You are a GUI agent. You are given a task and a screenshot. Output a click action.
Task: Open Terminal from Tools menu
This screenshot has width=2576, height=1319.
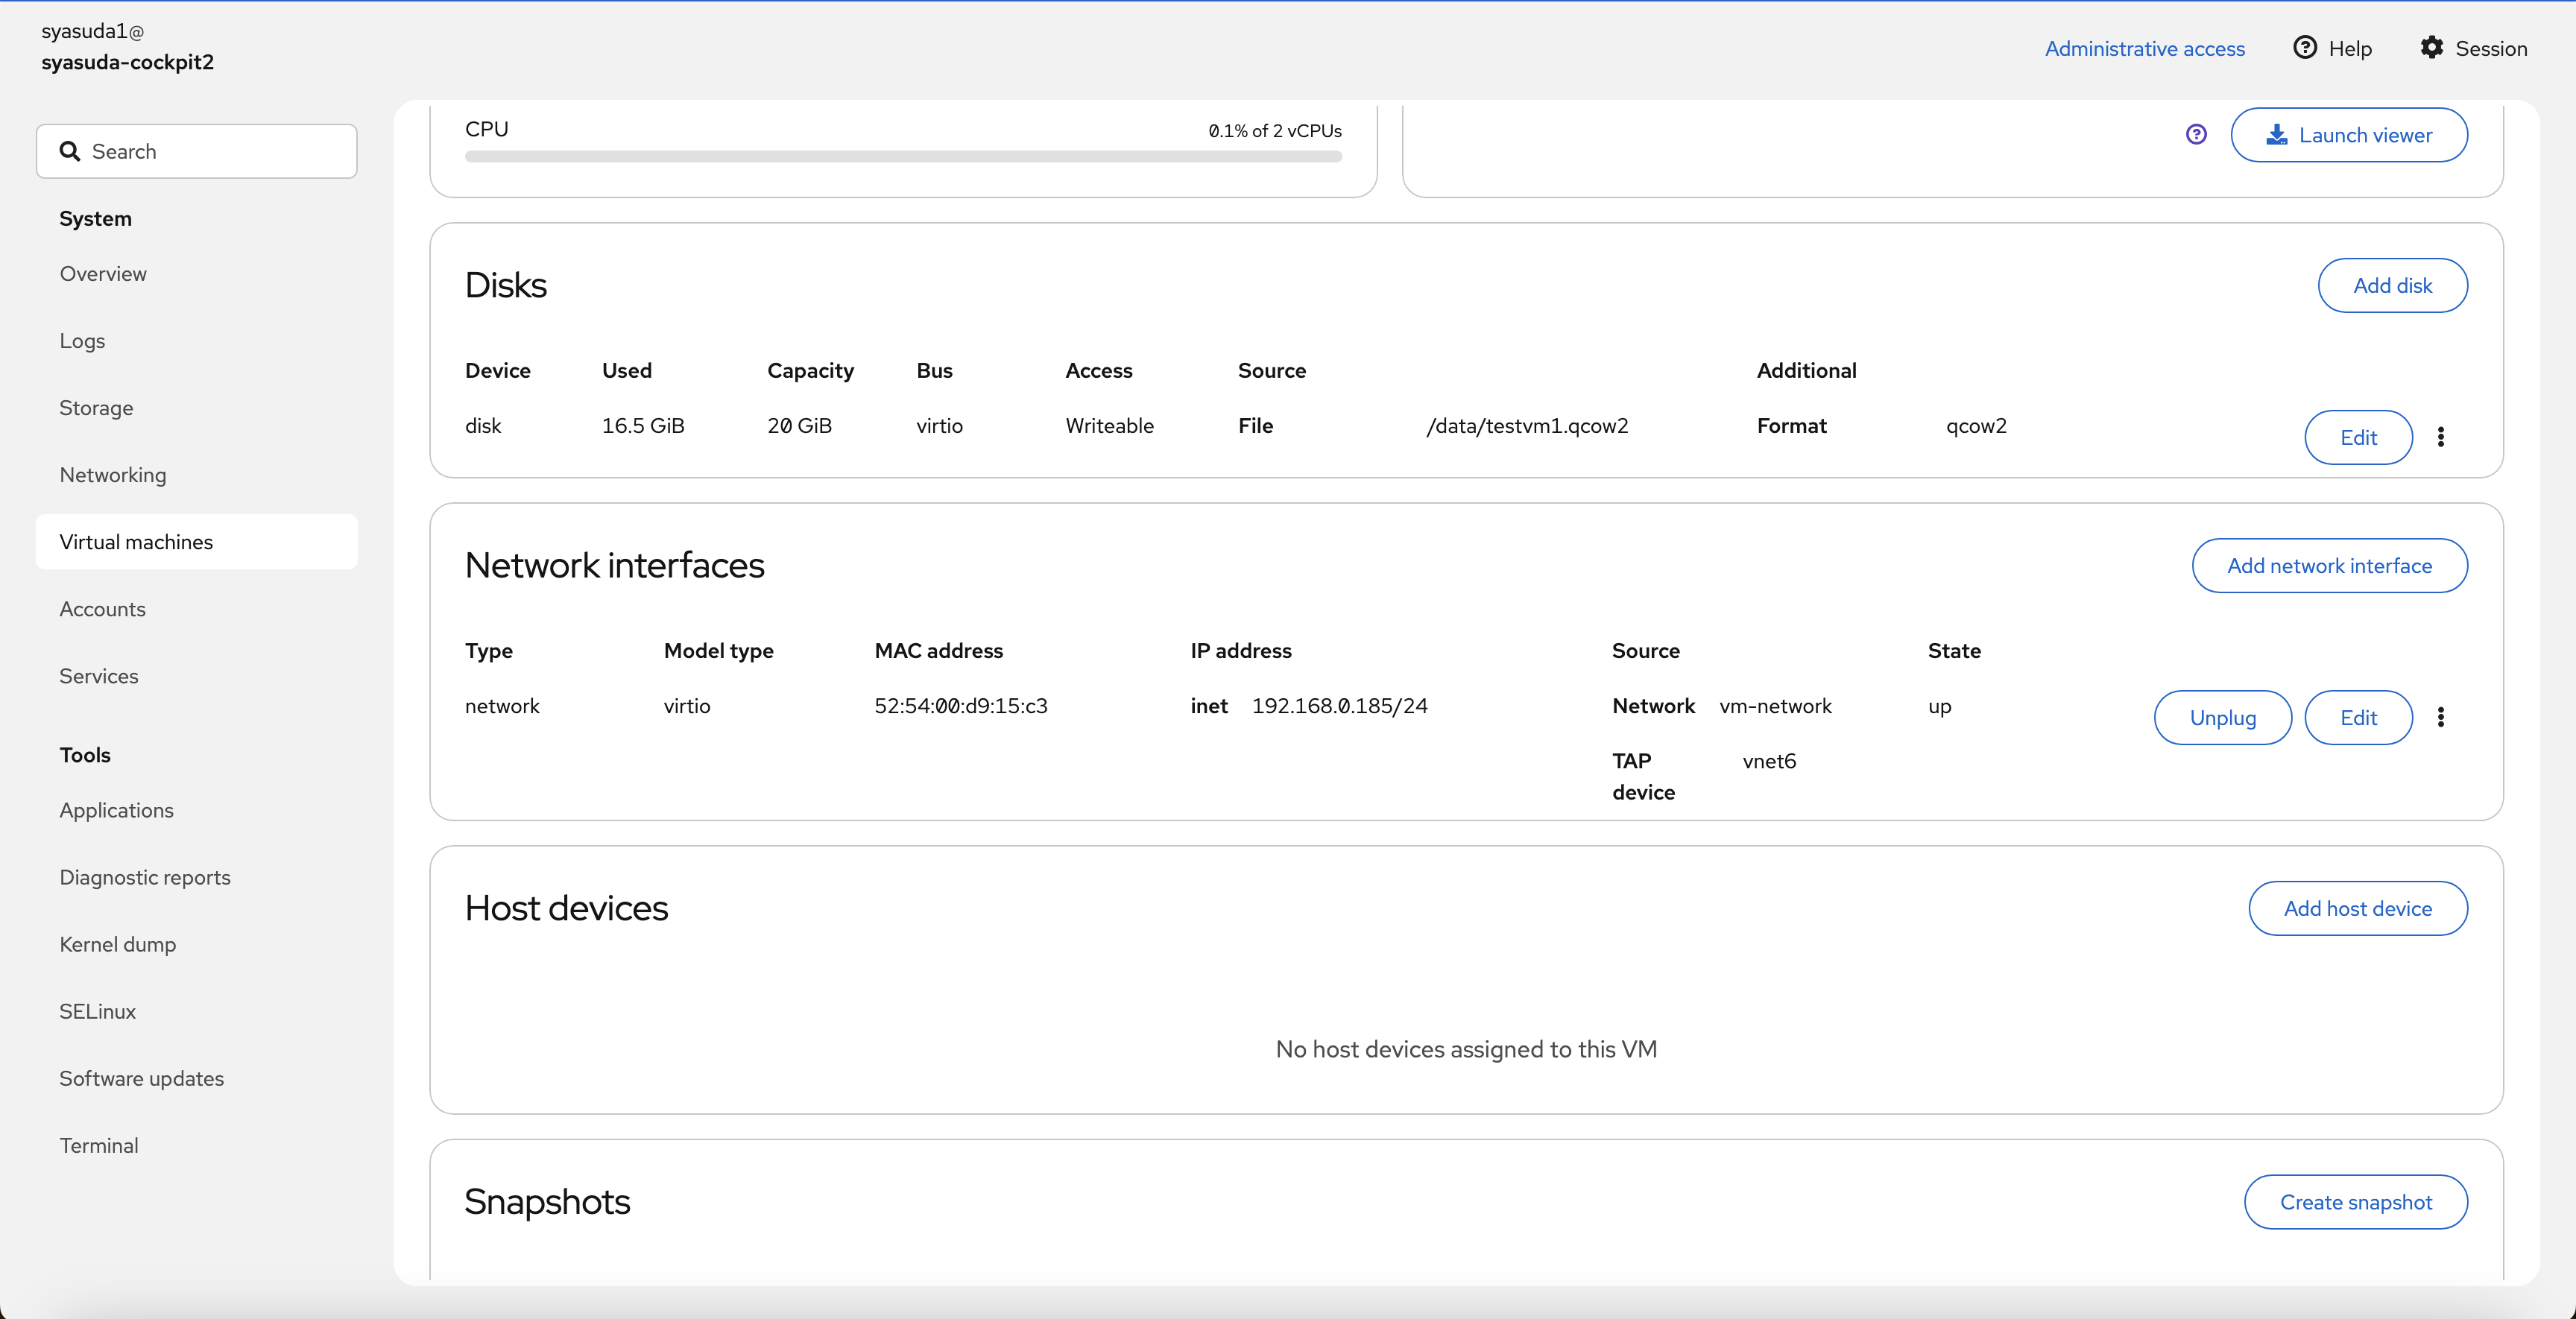click(99, 1145)
